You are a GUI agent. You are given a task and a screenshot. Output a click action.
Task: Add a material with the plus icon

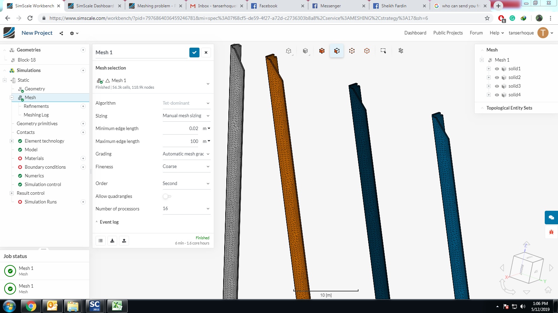coord(83,159)
